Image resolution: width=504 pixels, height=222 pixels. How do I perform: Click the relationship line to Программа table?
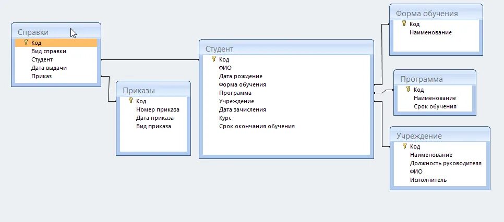point(384,92)
